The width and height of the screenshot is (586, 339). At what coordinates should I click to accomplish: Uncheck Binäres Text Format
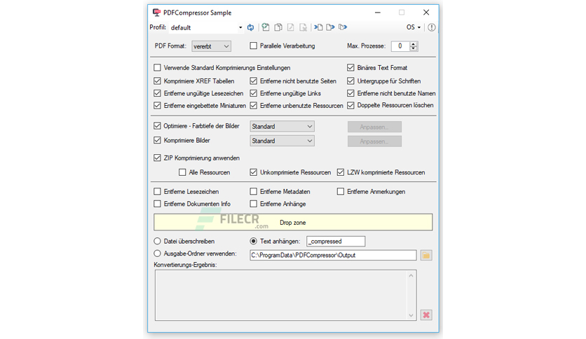(350, 67)
